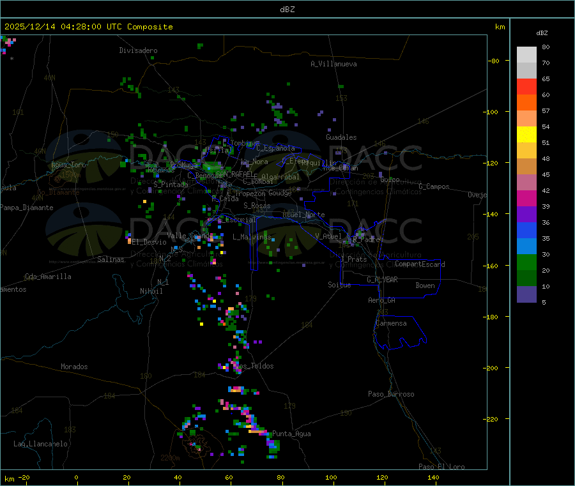
Task: Select the red 65 dBZ legend swatch
Action: click(x=526, y=86)
